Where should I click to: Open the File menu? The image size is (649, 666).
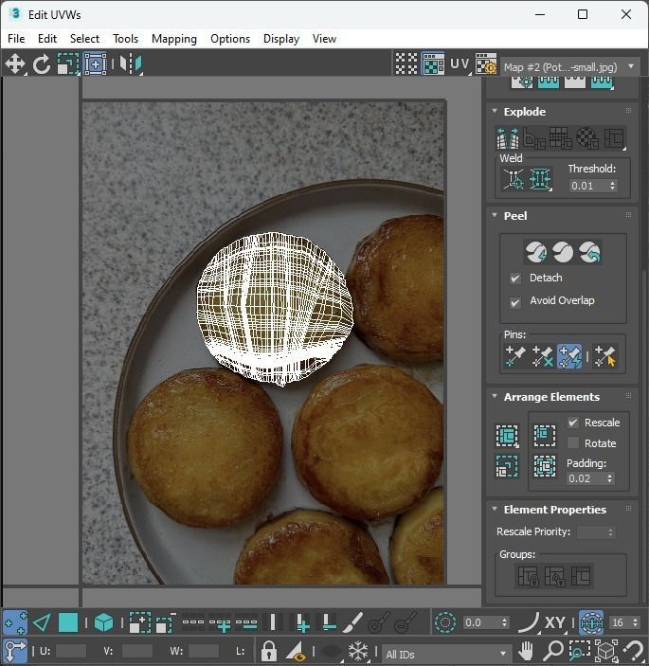point(16,39)
